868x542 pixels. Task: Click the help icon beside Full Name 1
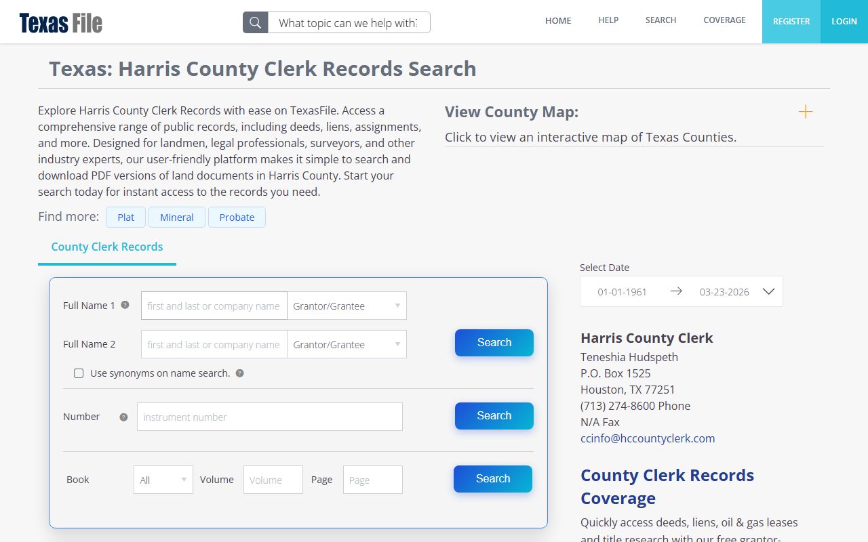pos(125,305)
